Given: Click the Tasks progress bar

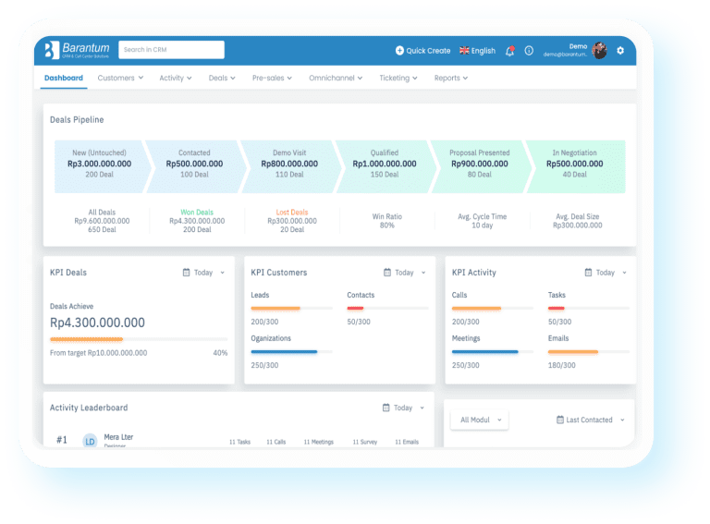Looking at the screenshot, I should point(589,308).
